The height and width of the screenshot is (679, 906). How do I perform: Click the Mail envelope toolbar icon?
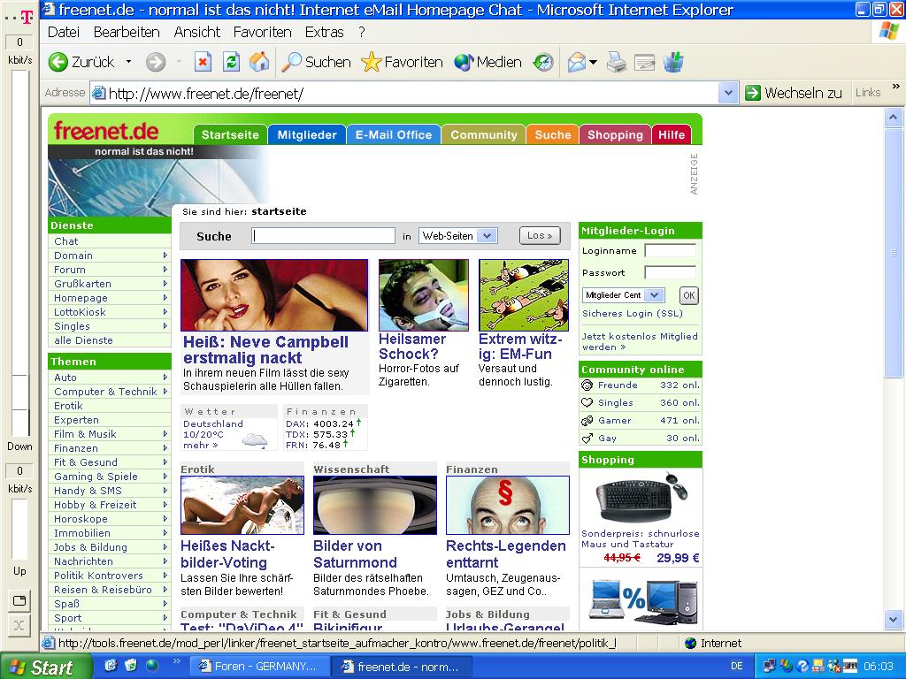tap(577, 62)
